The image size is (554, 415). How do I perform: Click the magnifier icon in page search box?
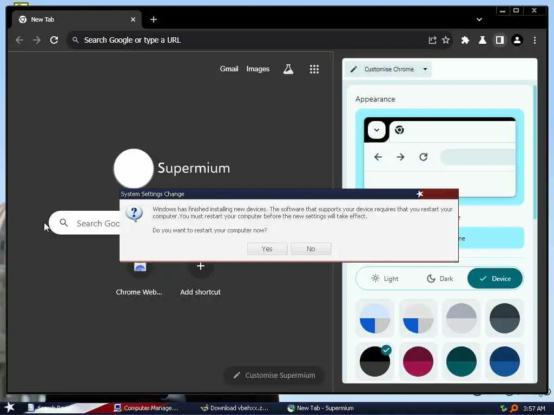pyautogui.click(x=64, y=223)
